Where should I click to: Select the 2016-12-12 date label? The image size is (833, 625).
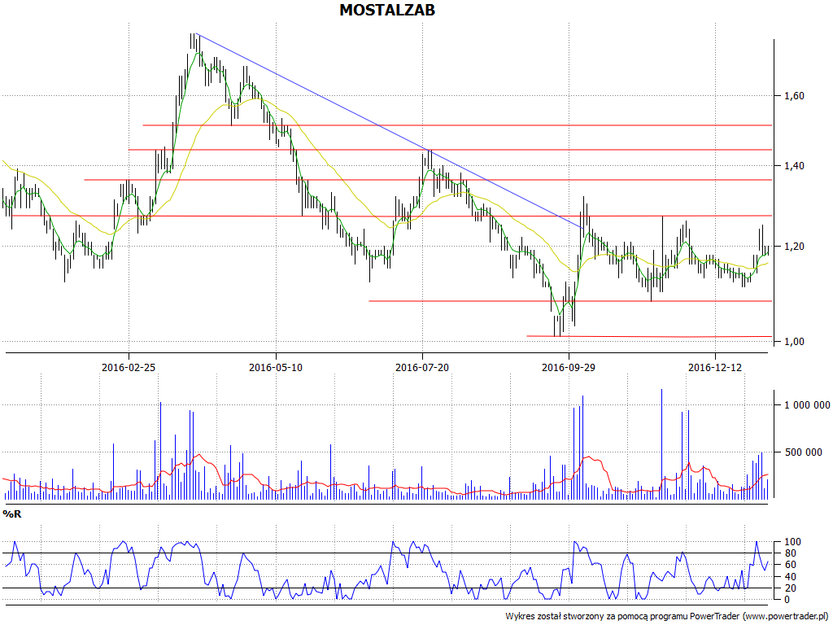coord(715,367)
